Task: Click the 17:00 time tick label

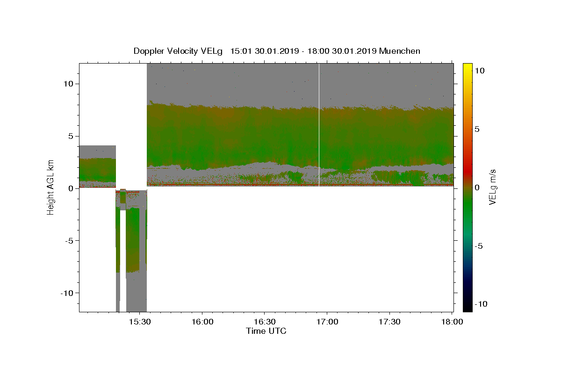Action: 327,322
